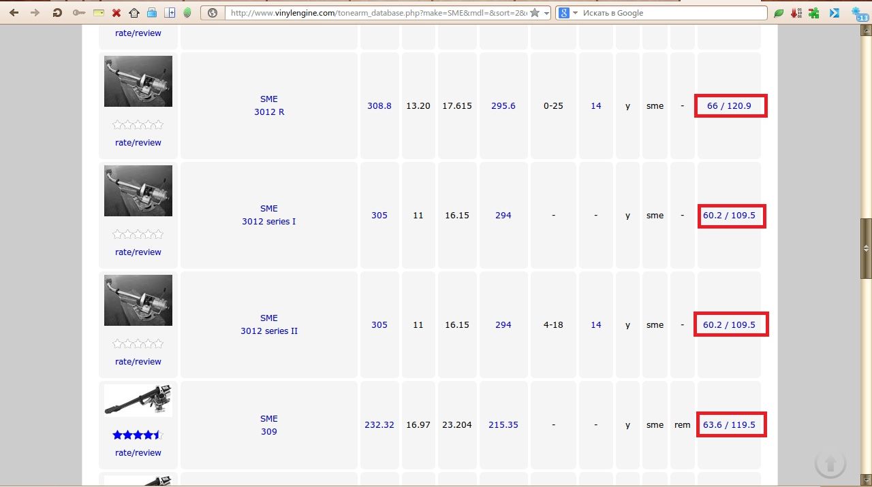The width and height of the screenshot is (872, 487).
Task: Click the vertical scrollbar down arrow
Action: click(867, 479)
